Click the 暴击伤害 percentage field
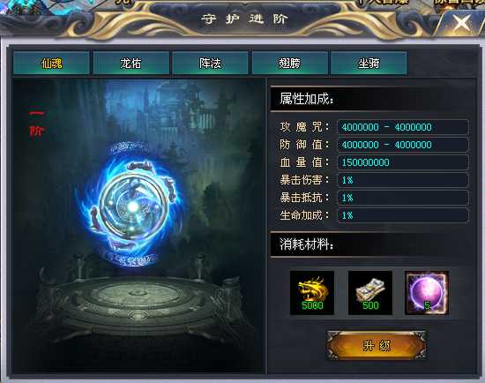This screenshot has height=383, width=485. (x=403, y=180)
